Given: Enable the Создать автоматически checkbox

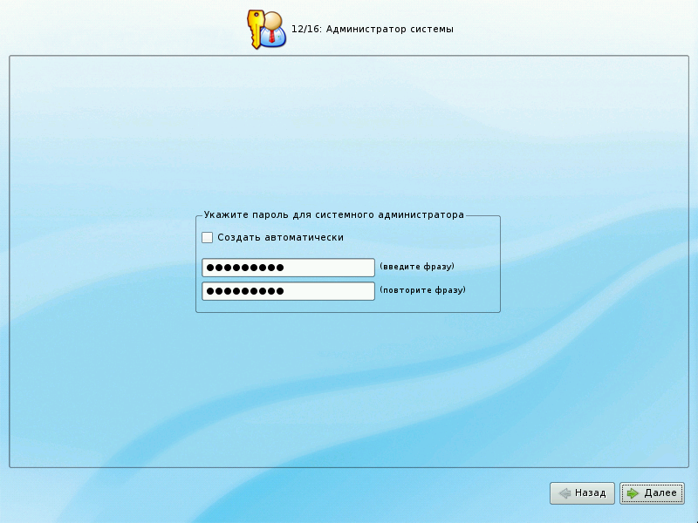Looking at the screenshot, I should point(208,237).
